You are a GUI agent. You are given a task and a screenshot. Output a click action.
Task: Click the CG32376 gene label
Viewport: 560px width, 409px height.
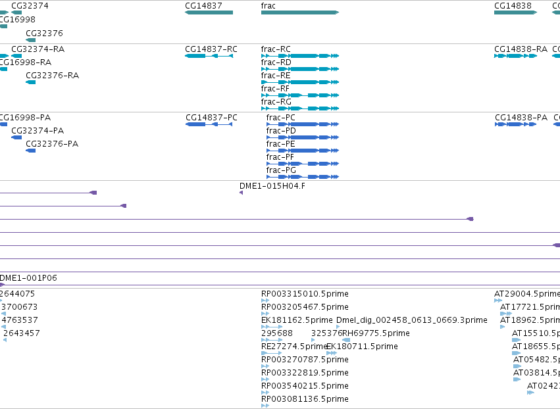(x=44, y=33)
